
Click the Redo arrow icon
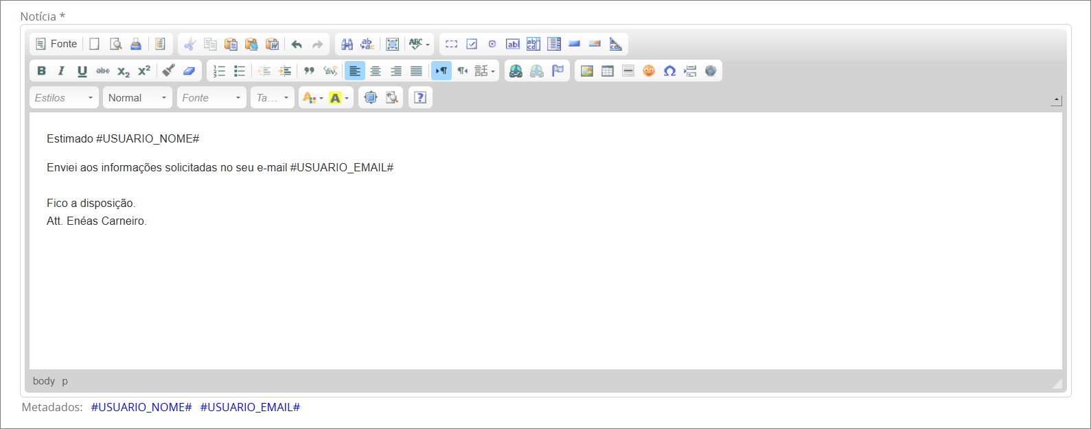(x=317, y=44)
